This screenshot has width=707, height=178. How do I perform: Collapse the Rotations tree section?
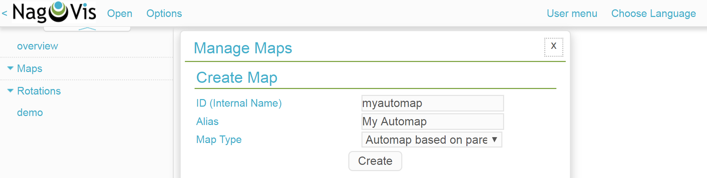pyautogui.click(x=10, y=91)
